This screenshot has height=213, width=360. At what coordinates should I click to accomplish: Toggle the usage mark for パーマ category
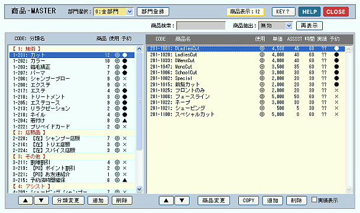tap(117, 73)
